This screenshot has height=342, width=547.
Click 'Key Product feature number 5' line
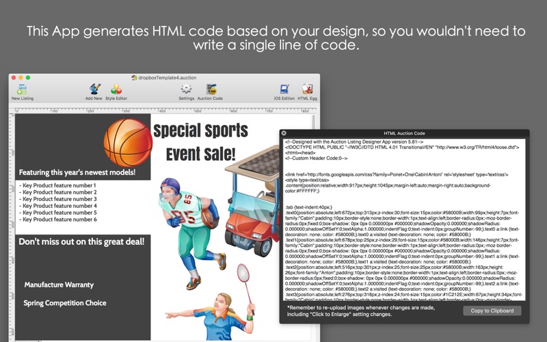tap(58, 213)
